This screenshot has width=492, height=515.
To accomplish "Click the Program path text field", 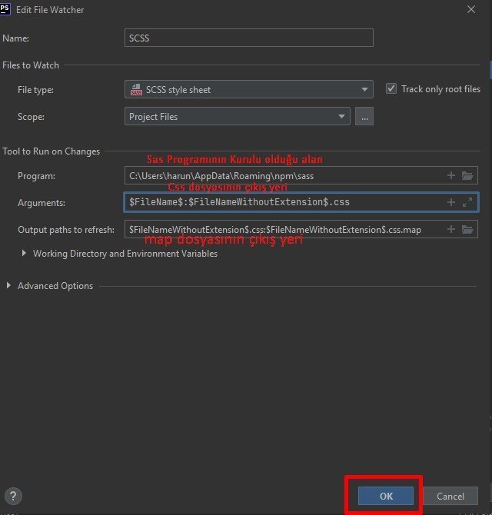I will [x=284, y=176].
